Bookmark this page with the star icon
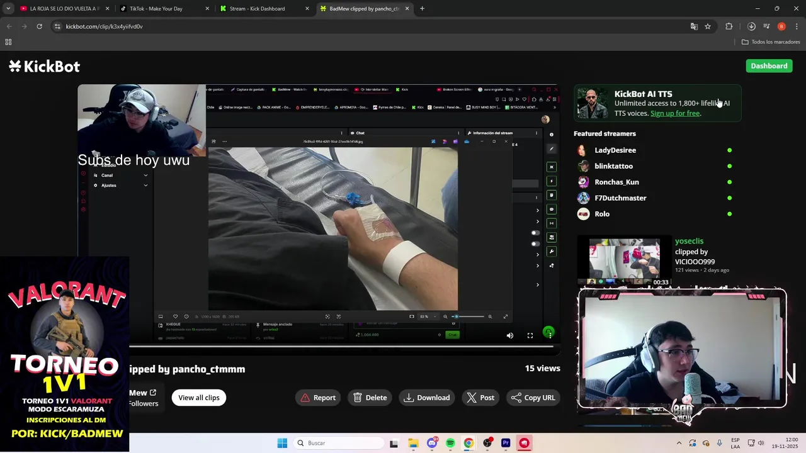The height and width of the screenshot is (453, 806). [708, 26]
